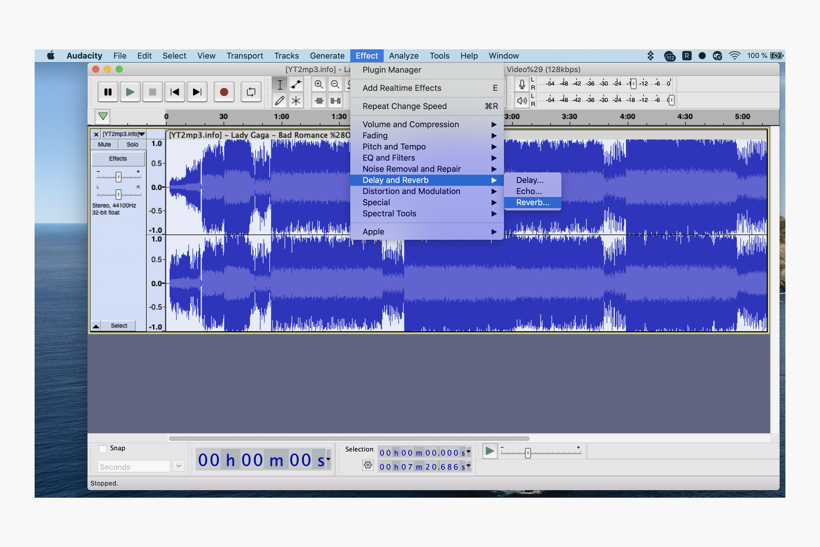Click the Zoom In magnifier

pyautogui.click(x=319, y=85)
